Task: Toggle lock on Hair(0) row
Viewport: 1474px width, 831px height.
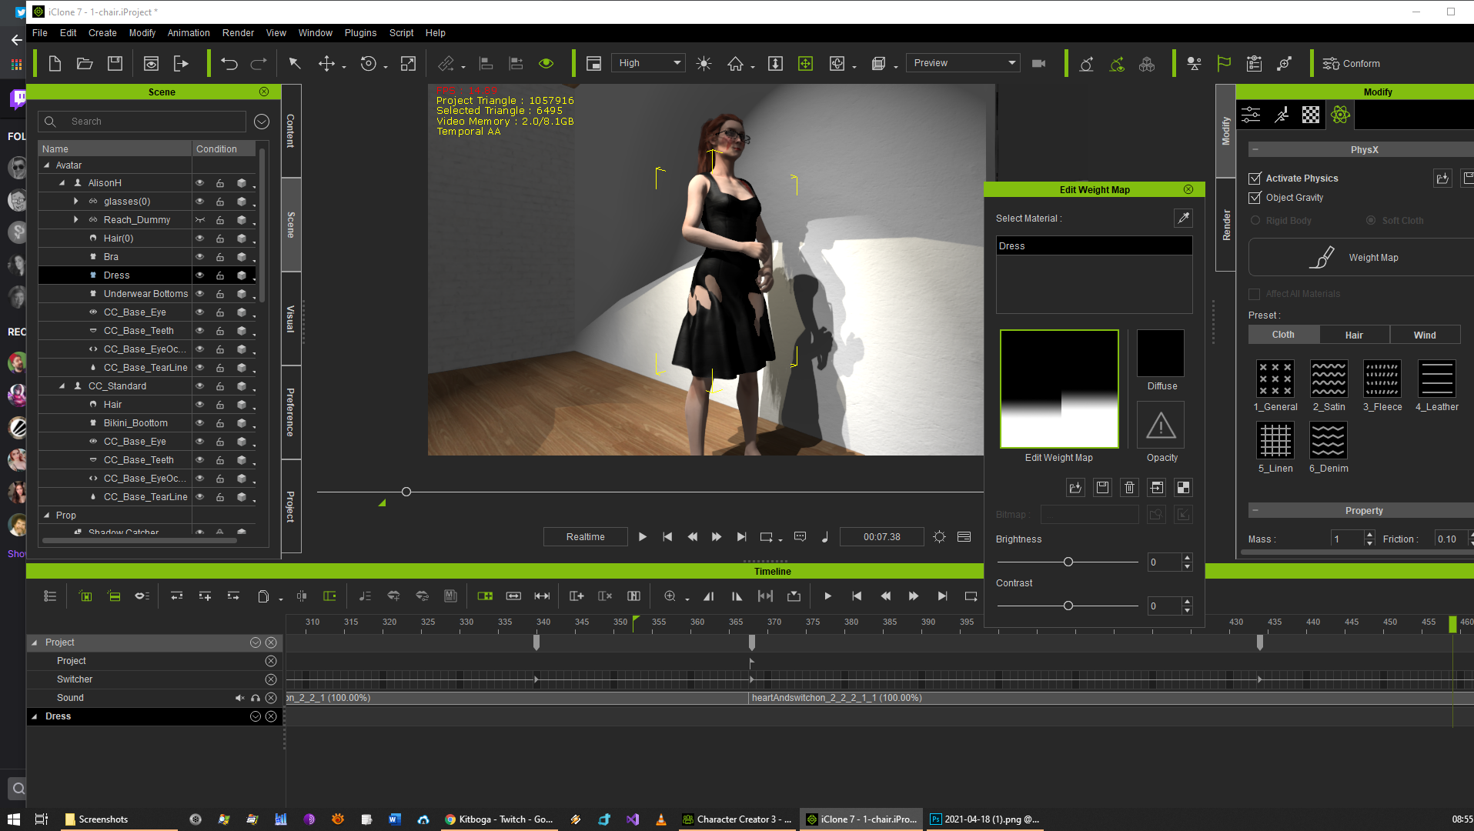Action: click(x=220, y=239)
